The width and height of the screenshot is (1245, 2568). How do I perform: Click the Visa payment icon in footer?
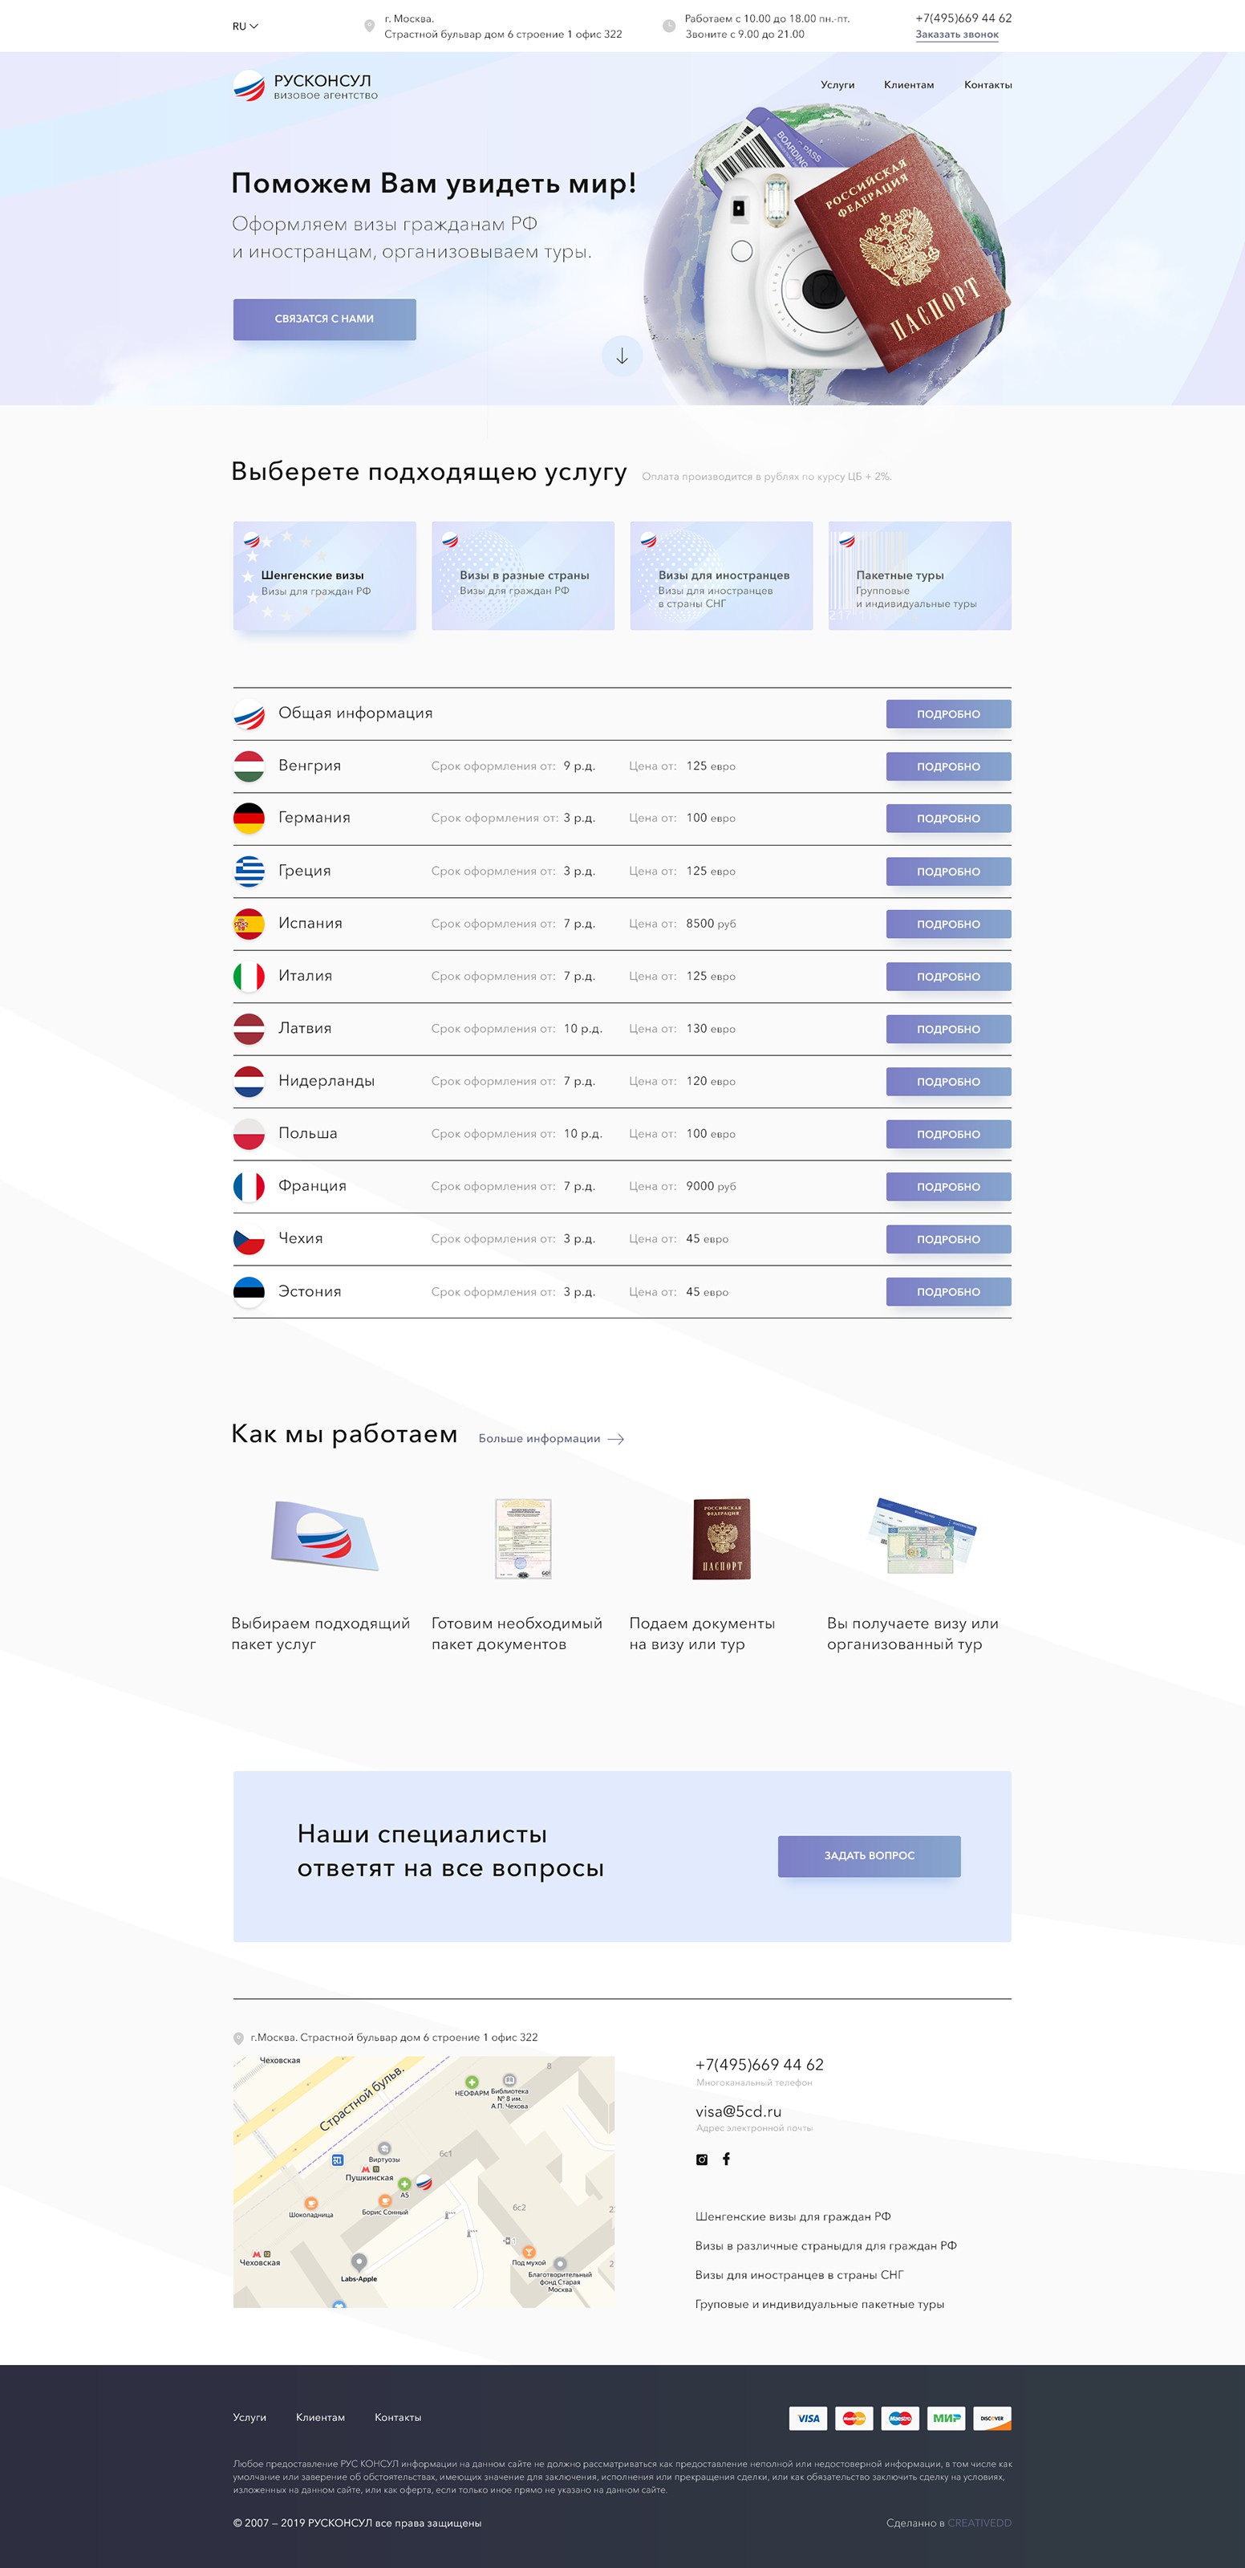[x=809, y=2417]
